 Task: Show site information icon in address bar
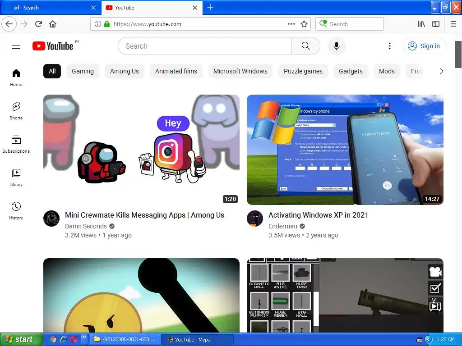click(98, 24)
